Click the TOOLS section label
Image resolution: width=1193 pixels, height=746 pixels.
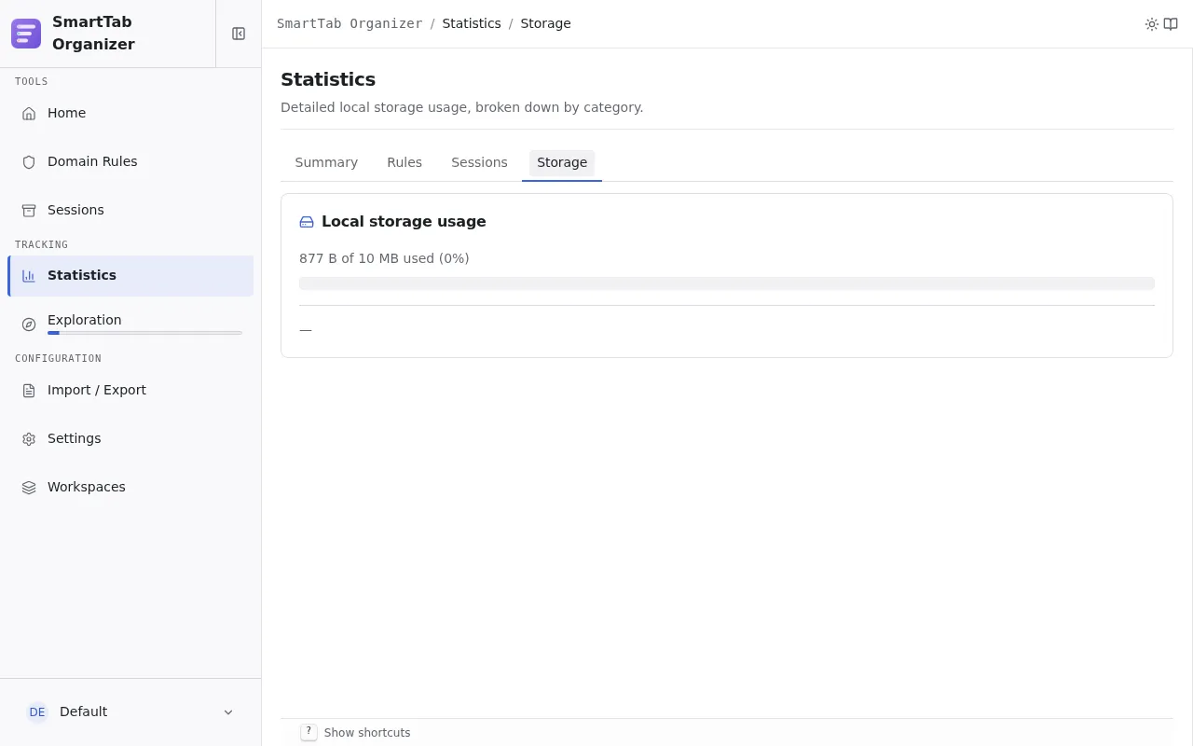click(32, 82)
